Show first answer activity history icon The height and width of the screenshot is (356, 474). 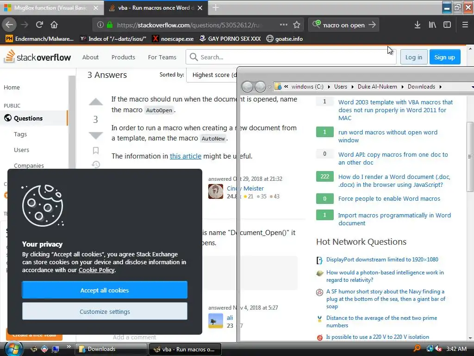pos(96,164)
